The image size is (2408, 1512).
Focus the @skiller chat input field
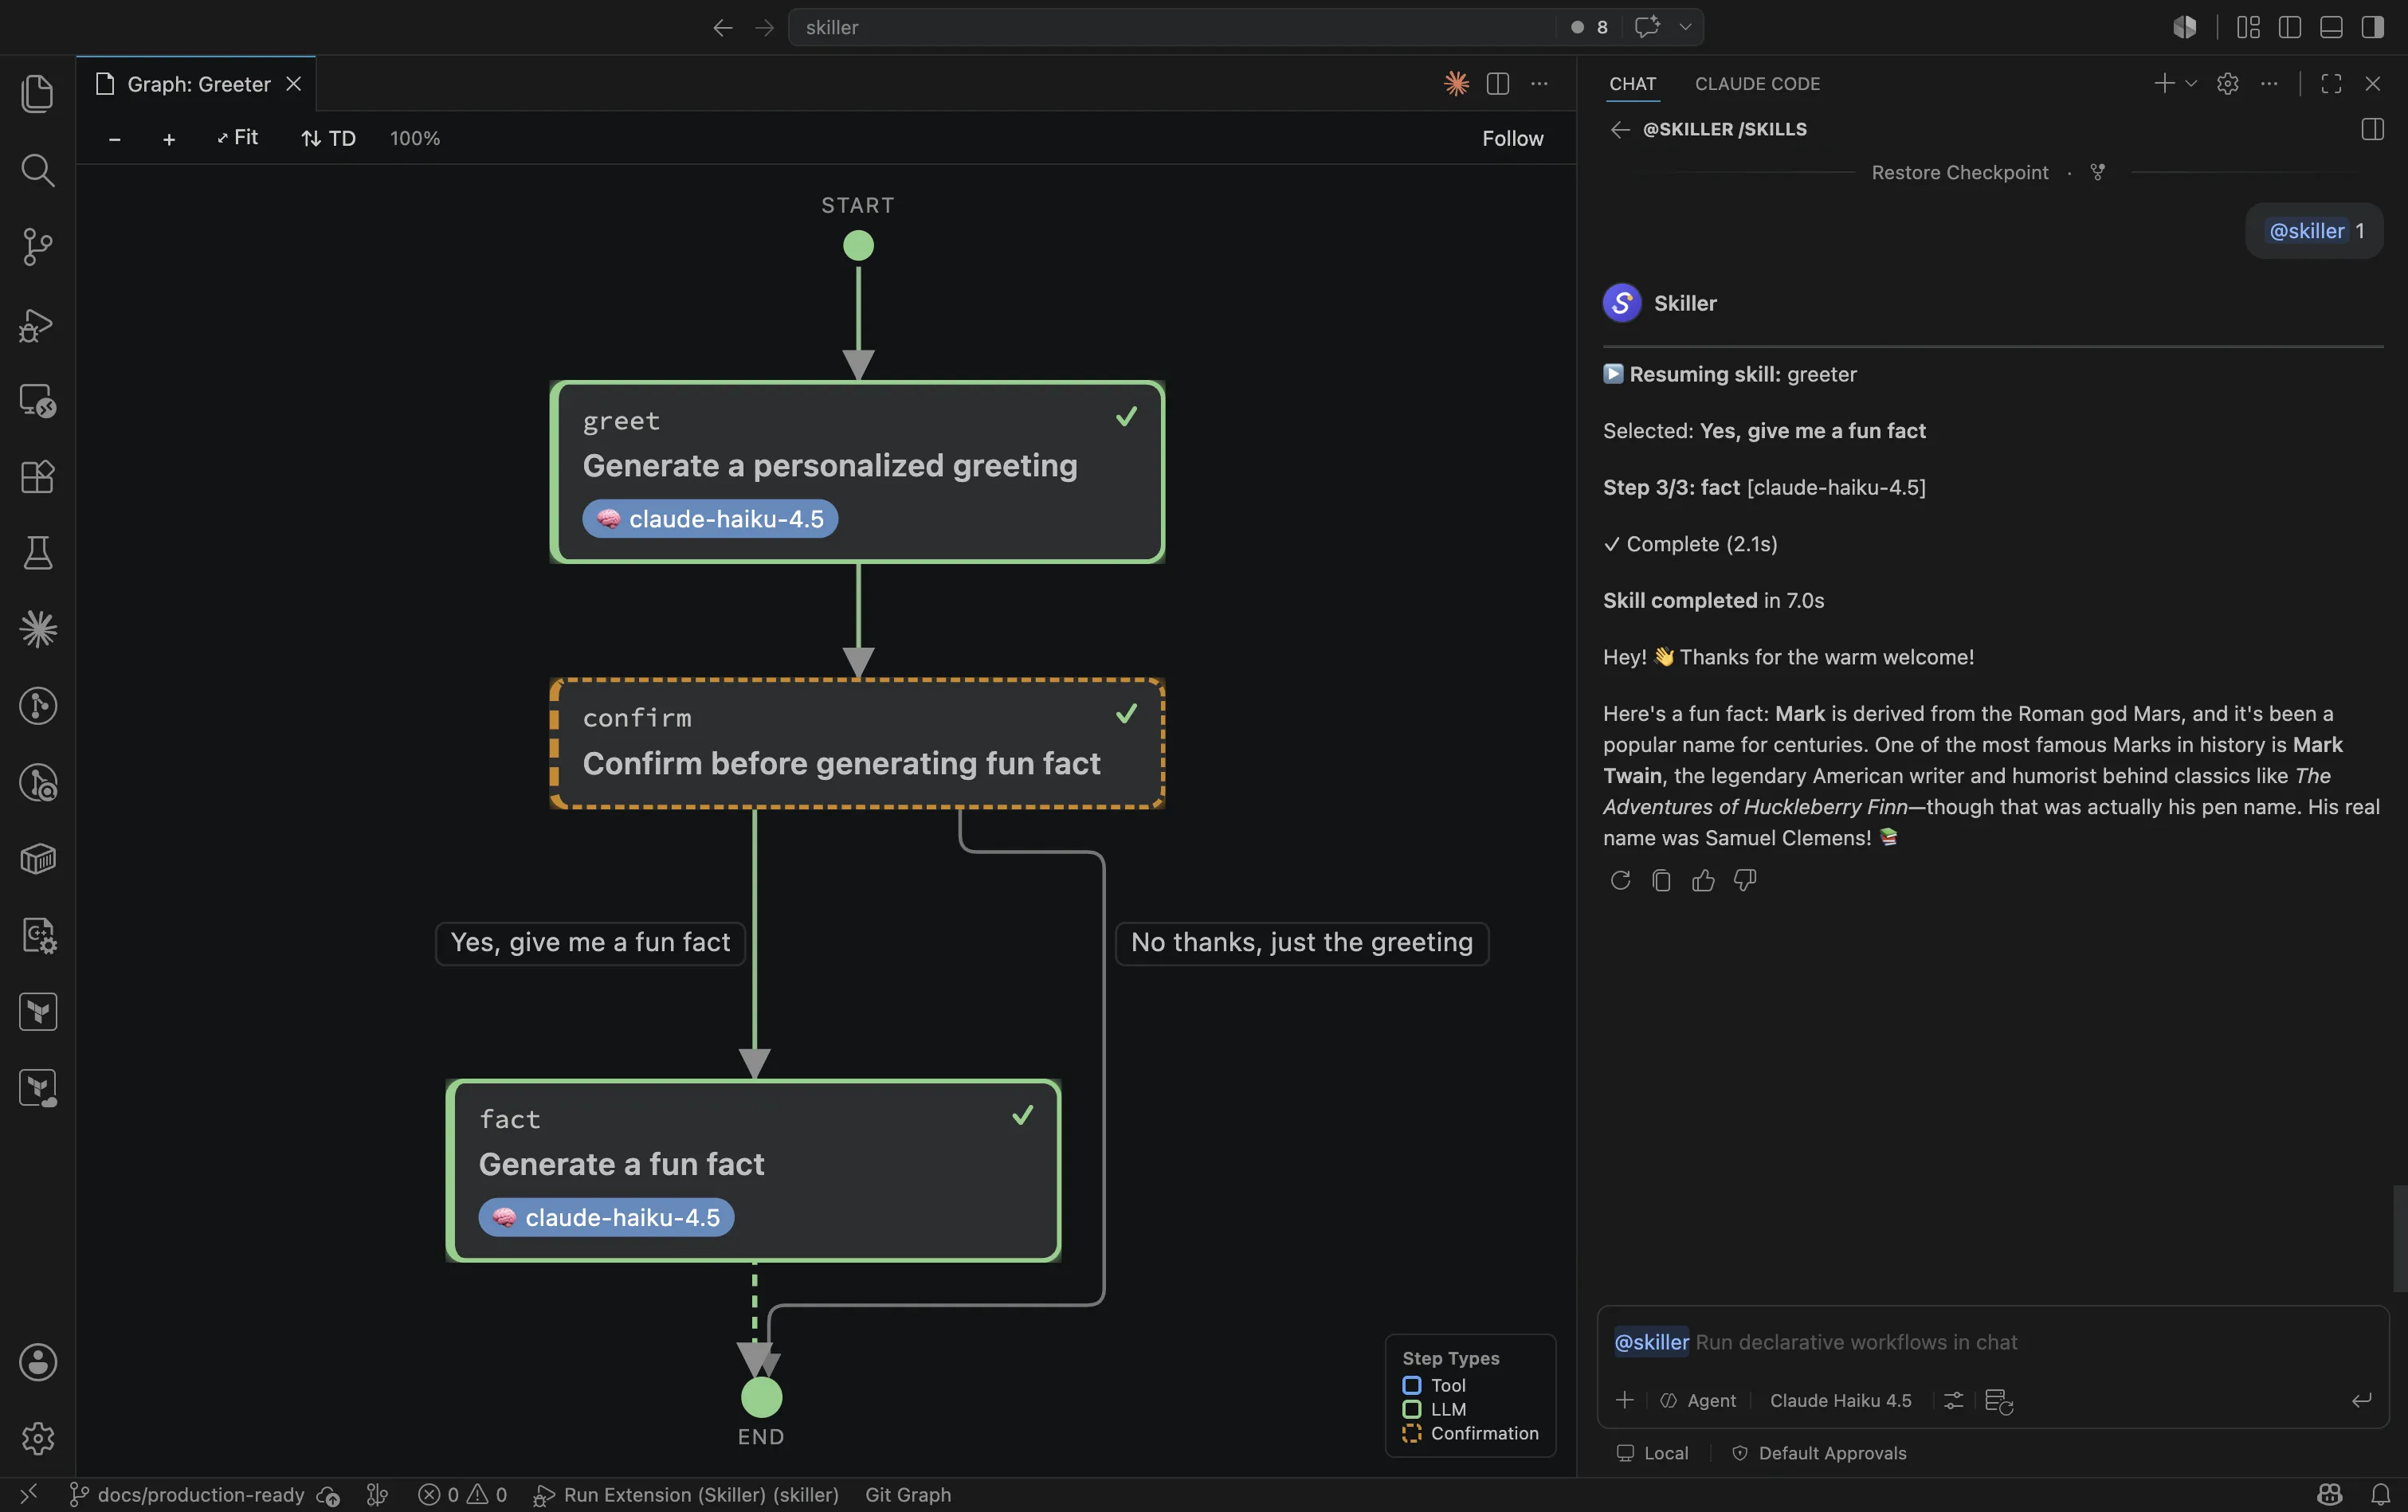[x=1992, y=1342]
